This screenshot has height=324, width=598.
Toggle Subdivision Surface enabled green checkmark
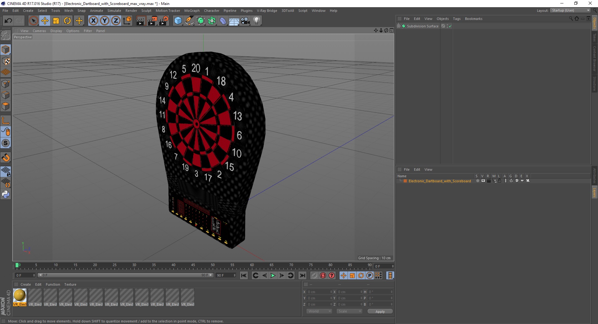coord(450,26)
